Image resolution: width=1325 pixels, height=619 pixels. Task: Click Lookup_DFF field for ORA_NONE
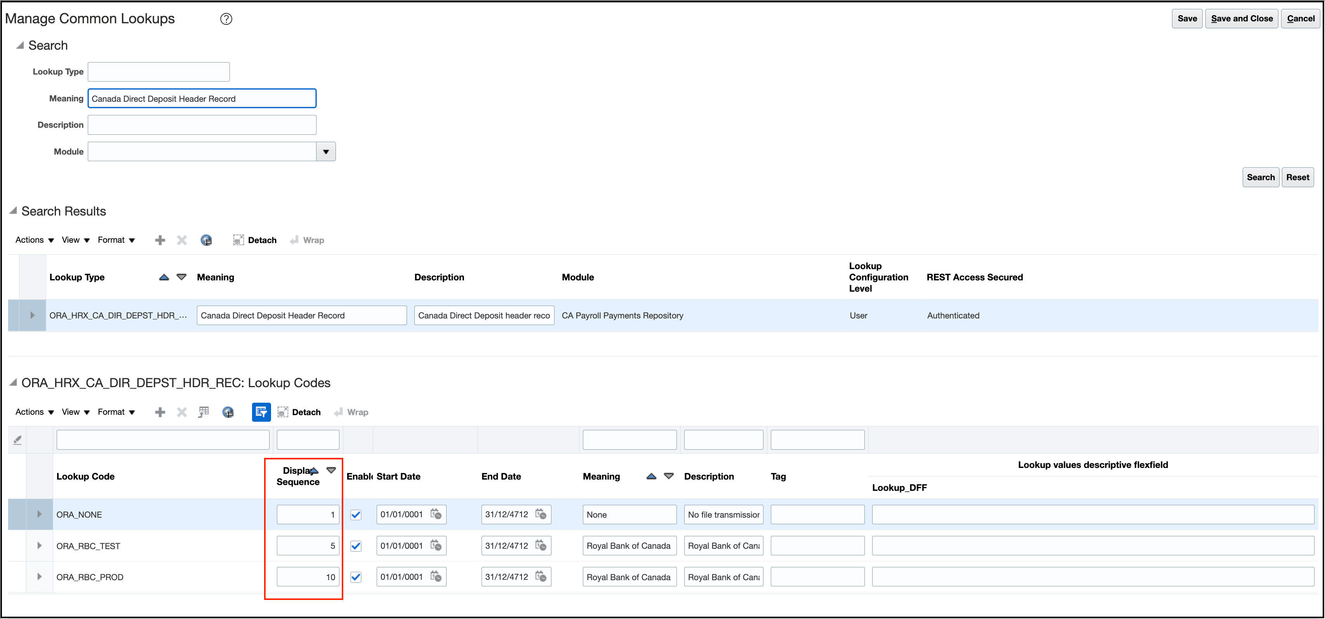(x=1093, y=515)
